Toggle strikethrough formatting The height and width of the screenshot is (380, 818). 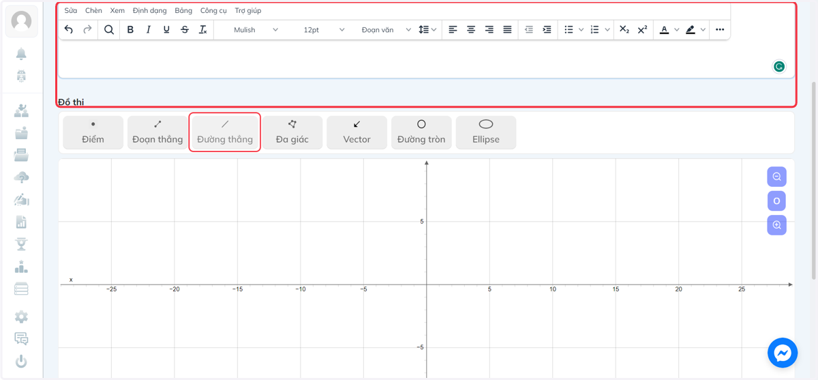point(185,29)
